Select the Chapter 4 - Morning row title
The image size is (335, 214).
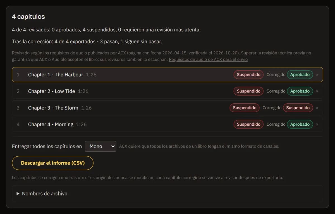click(51, 124)
